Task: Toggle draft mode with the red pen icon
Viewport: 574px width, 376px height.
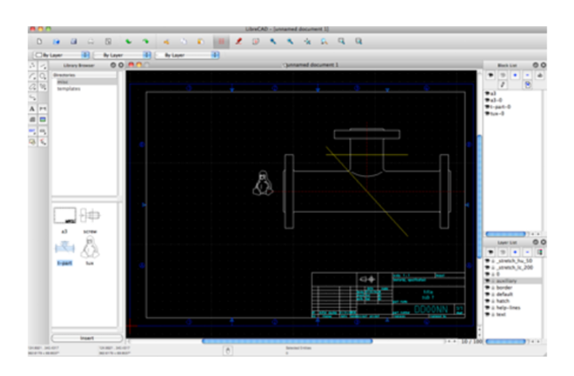Action: pos(239,41)
